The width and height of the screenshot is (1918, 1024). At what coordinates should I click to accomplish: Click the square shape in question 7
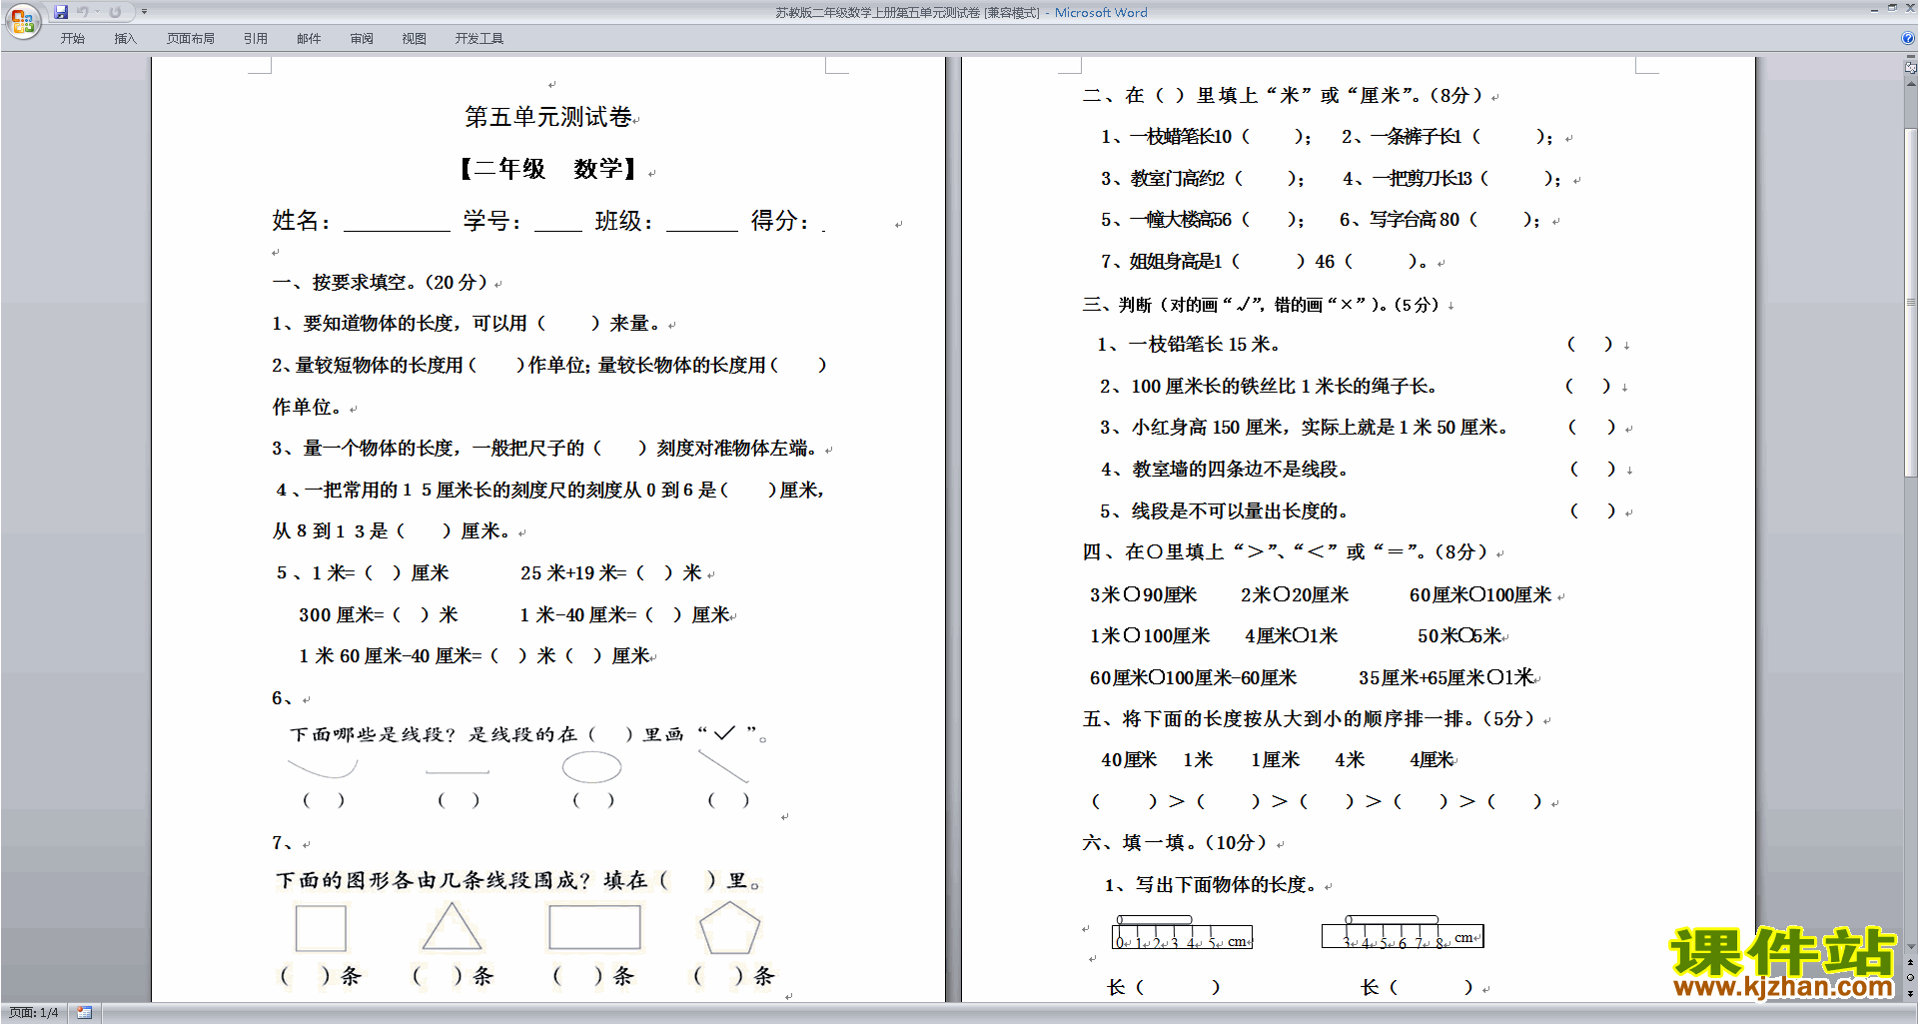tap(321, 928)
